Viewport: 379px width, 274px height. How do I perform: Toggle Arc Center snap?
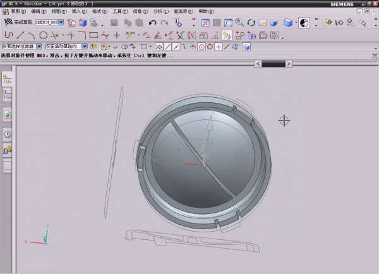pos(202,47)
